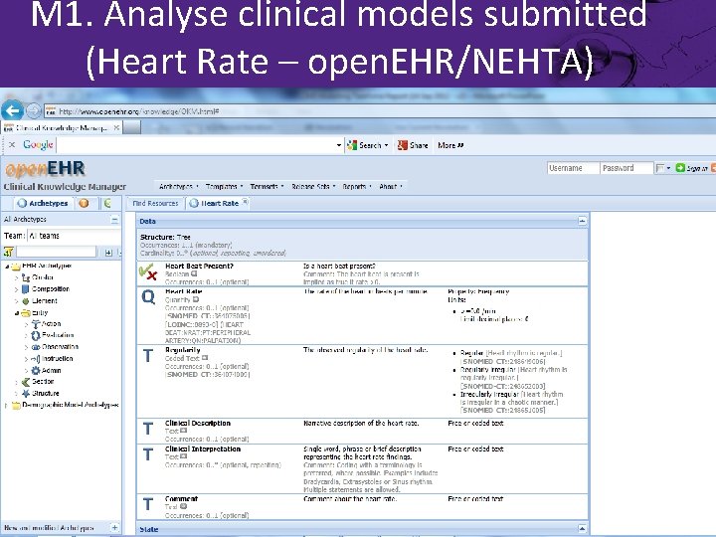
Task: Select the Evaluation tree item
Action: tap(58, 335)
